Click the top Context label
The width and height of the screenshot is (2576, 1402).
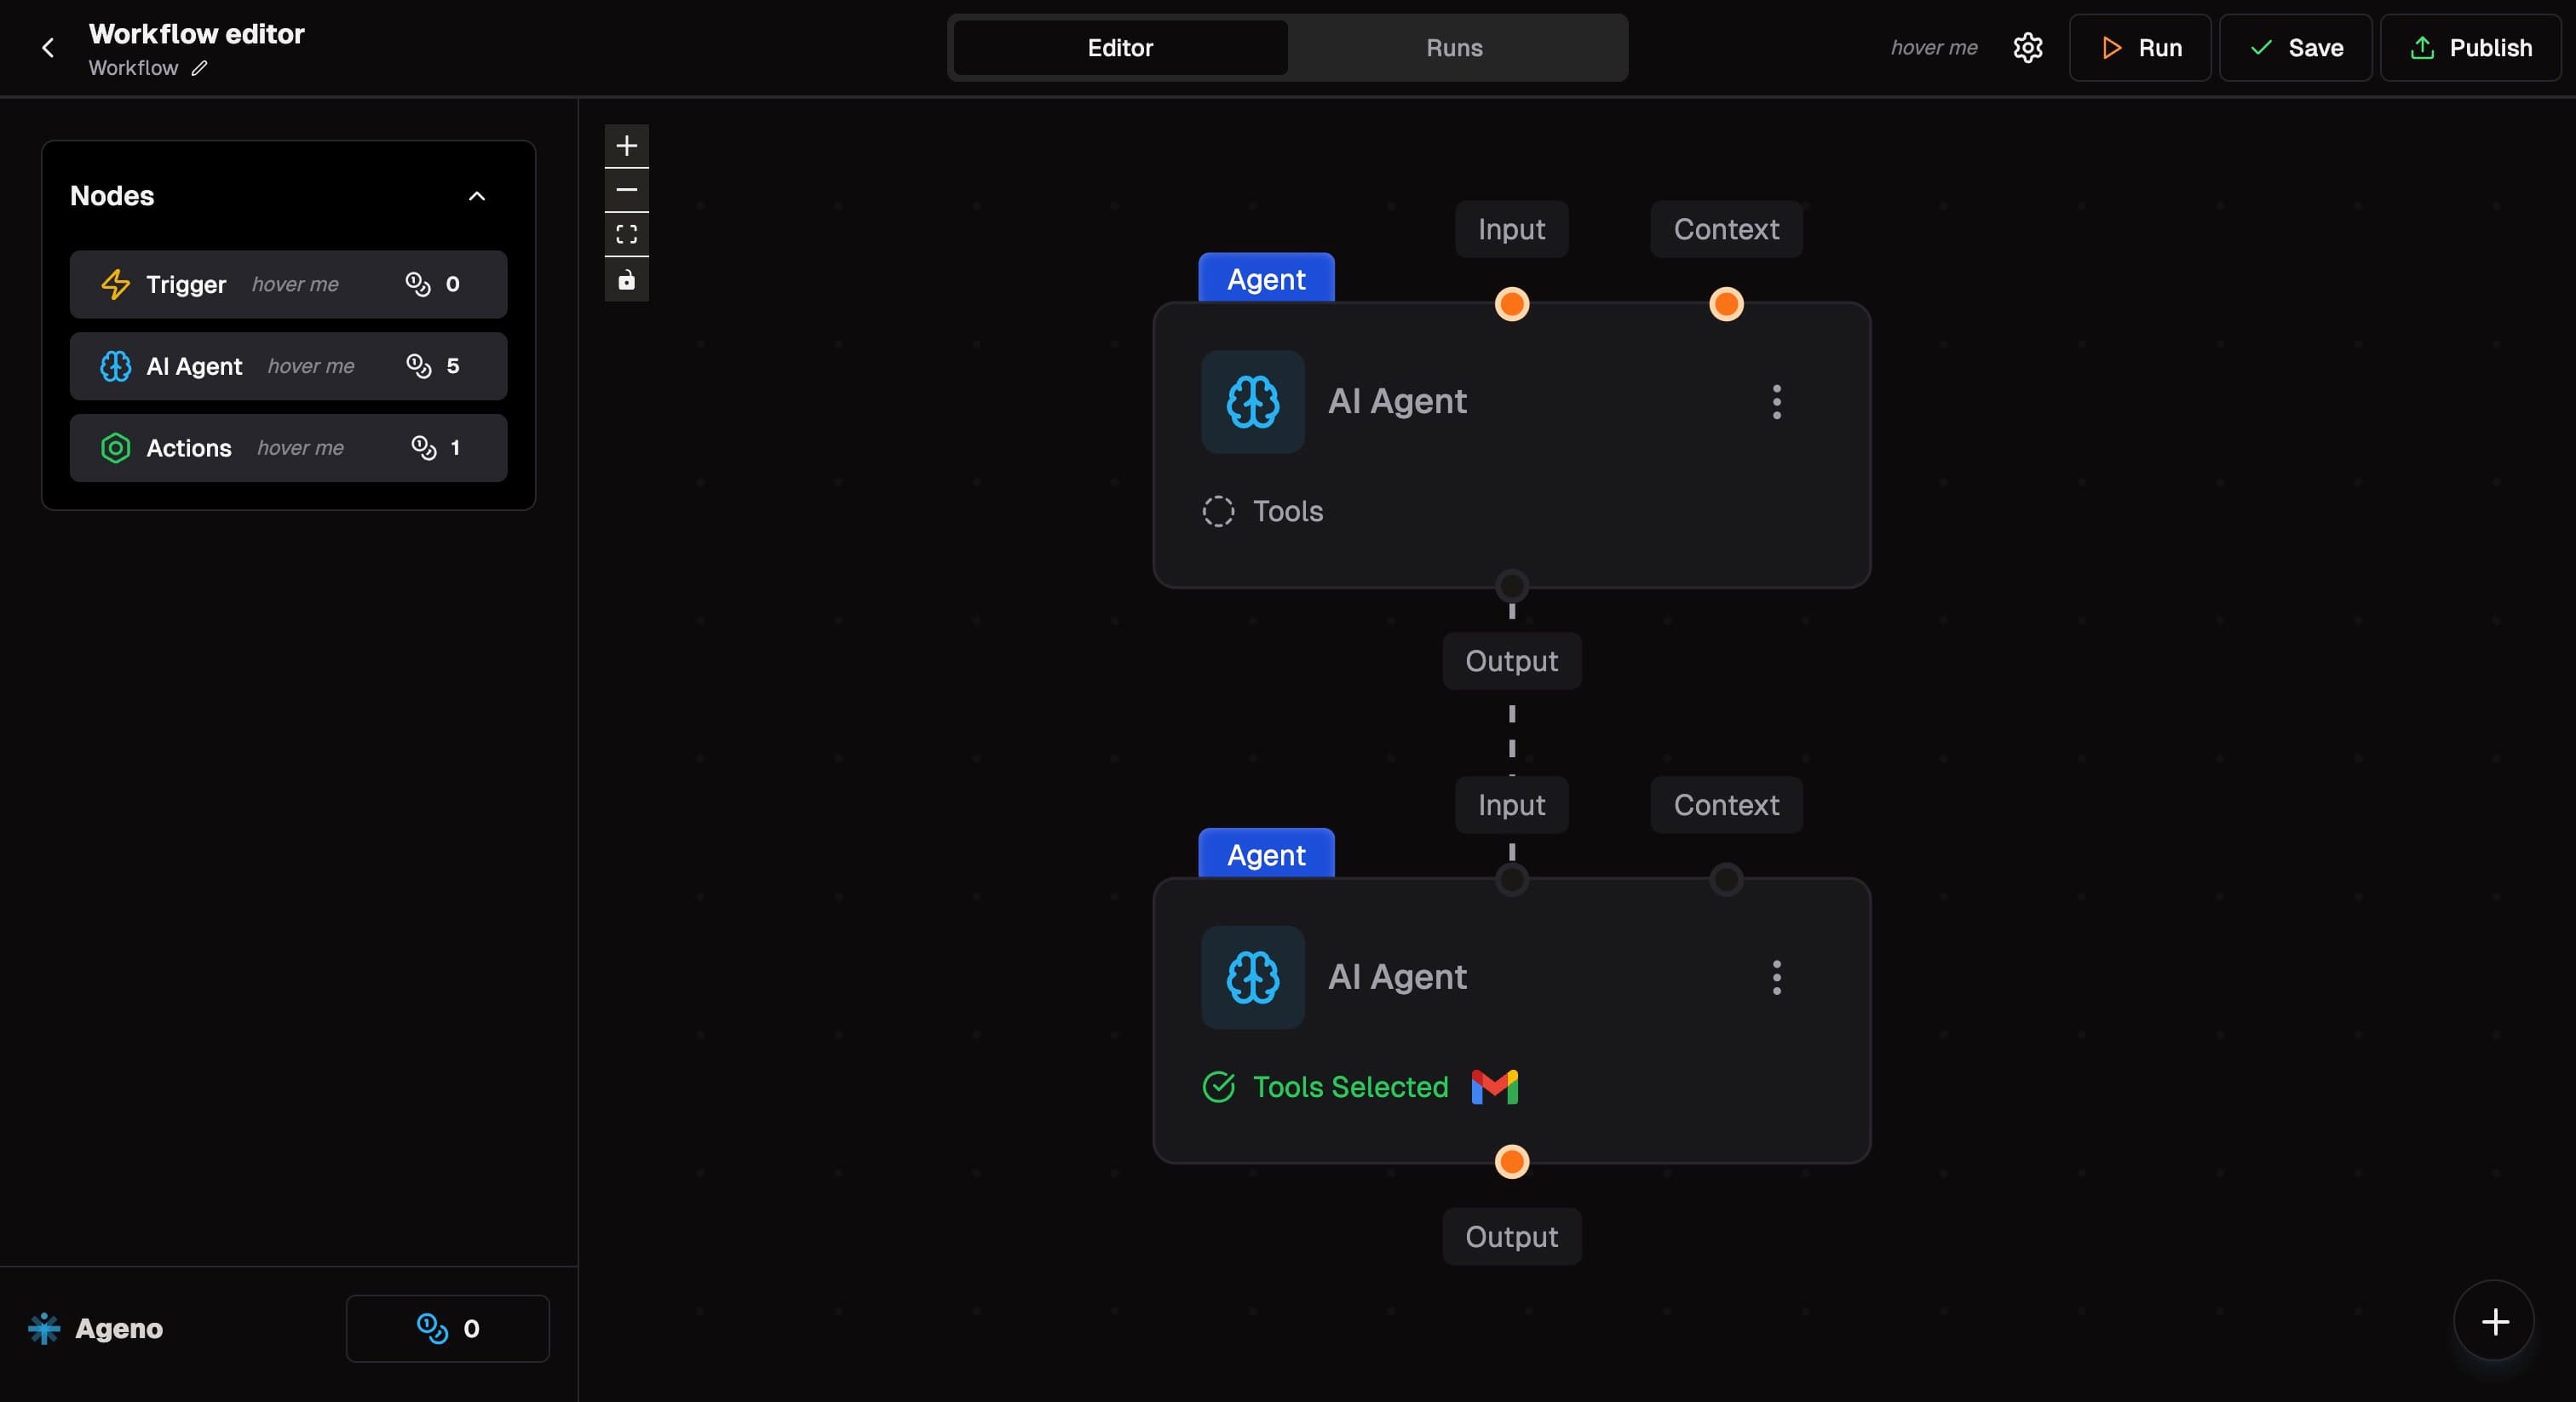1726,229
